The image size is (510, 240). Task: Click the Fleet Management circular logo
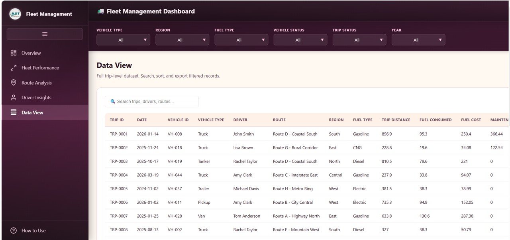click(15, 14)
